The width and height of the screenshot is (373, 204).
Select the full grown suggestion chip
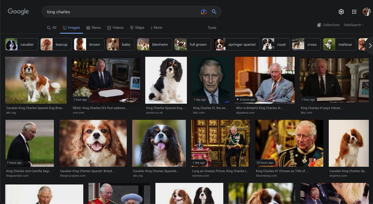193,44
